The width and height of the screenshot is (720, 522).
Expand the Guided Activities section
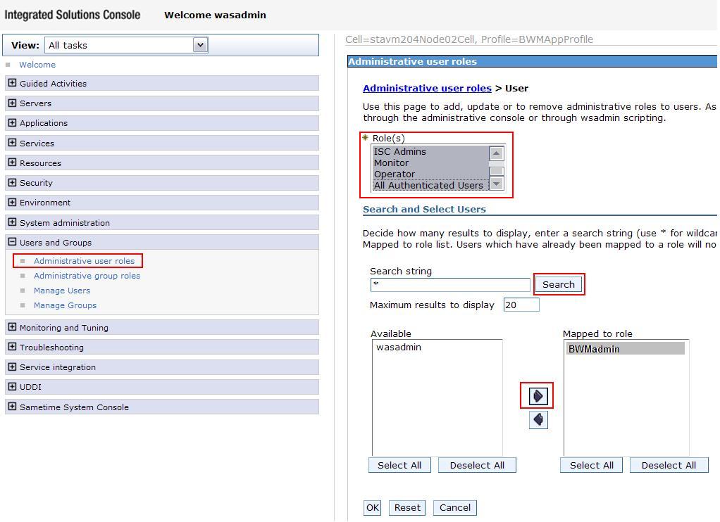click(13, 83)
